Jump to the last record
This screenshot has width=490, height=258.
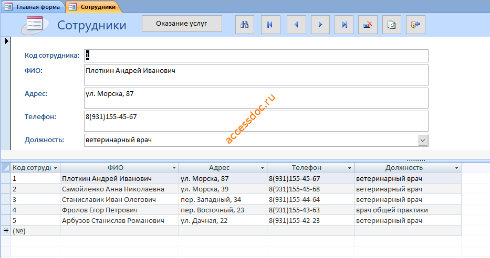(344, 25)
